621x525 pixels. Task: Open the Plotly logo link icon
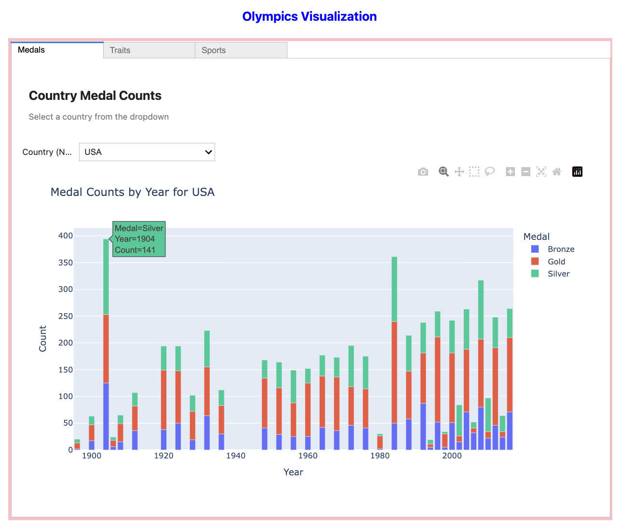pos(577,172)
